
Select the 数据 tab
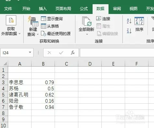tap(100, 9)
